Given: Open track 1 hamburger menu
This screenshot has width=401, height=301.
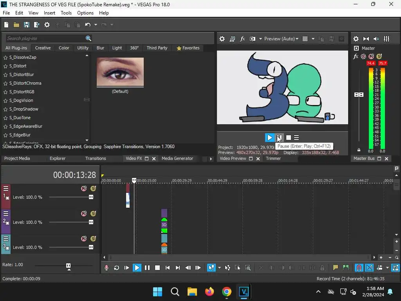Looking at the screenshot, I should [6, 189].
